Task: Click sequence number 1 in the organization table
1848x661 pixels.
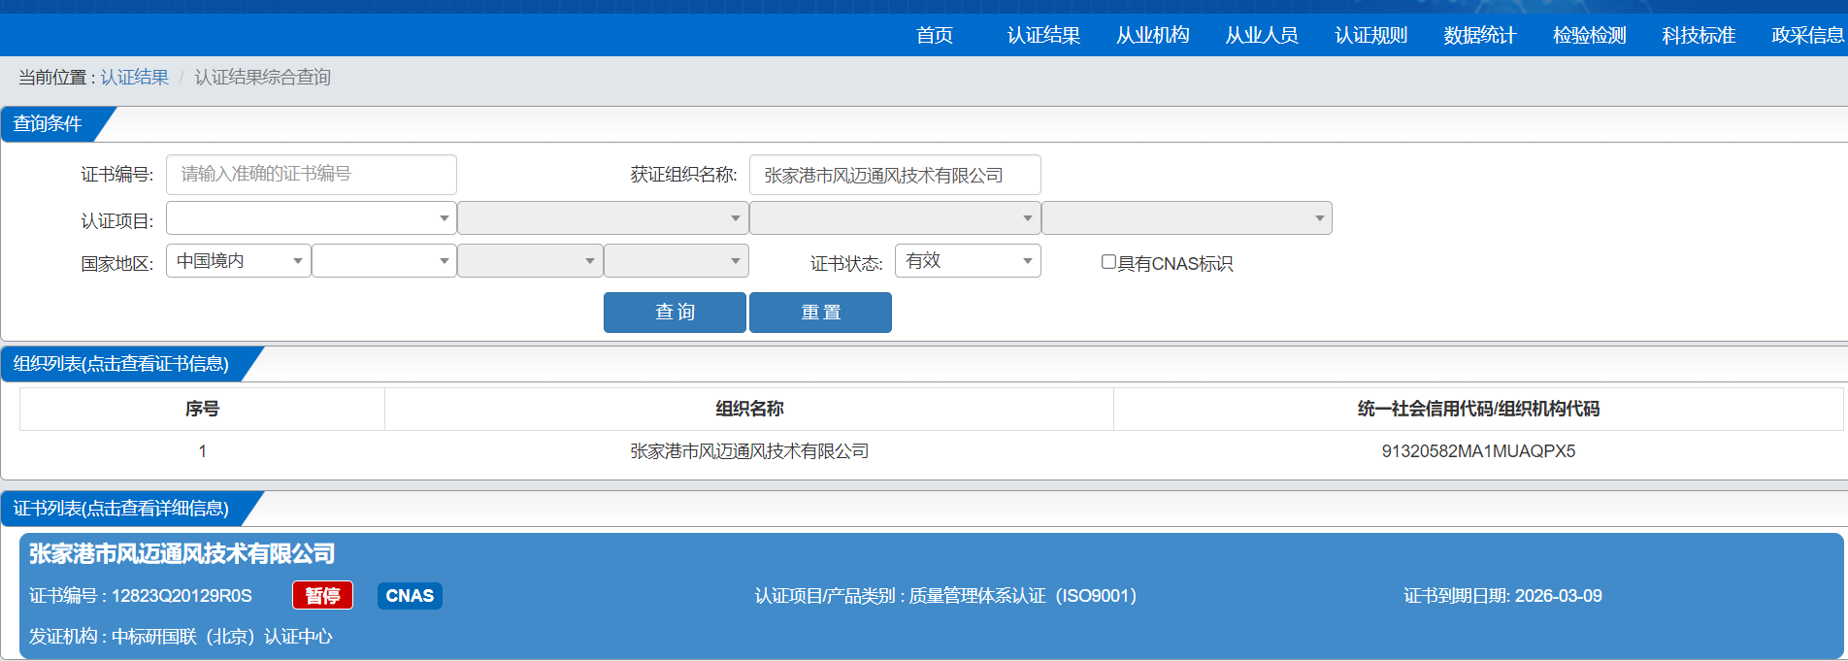Action: 202,451
